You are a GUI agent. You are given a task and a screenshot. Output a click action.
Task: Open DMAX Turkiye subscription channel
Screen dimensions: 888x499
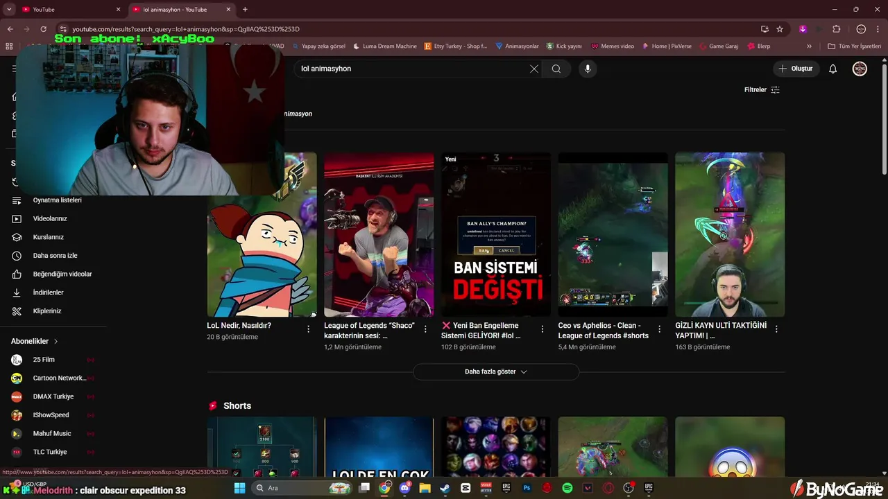52,396
